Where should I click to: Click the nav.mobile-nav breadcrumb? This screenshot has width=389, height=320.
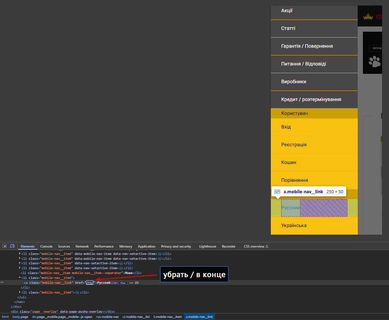point(107,317)
